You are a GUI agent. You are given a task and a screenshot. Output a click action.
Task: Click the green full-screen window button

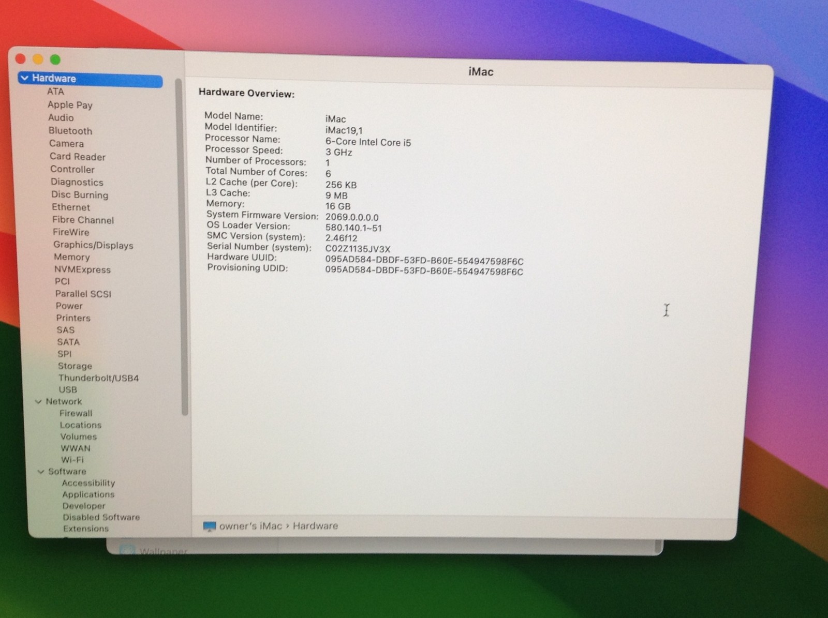click(55, 60)
